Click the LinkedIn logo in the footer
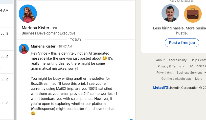Image resolution: width=206 pixels, height=120 pixels. pos(160,88)
